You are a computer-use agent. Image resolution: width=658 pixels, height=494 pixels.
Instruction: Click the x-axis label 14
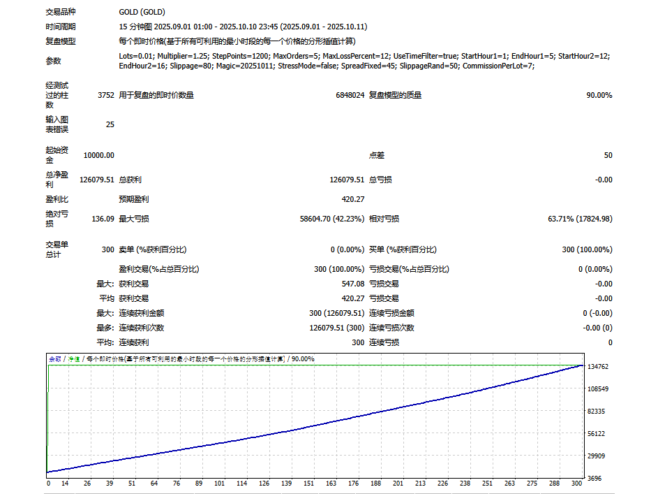pos(65,484)
